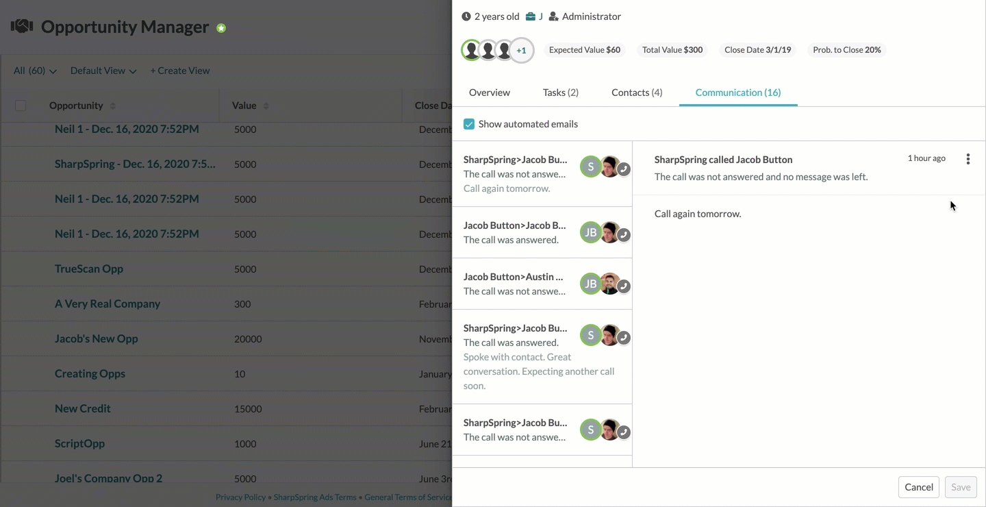Click the value 20000 cell
The image size is (986, 507).
[248, 339]
